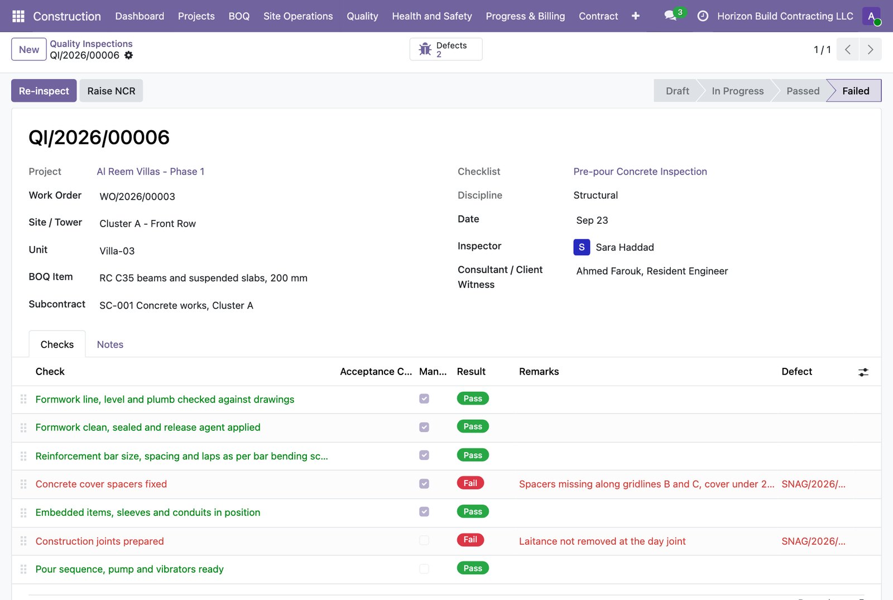Click the Work Order field WO/2026/00003

[137, 196]
